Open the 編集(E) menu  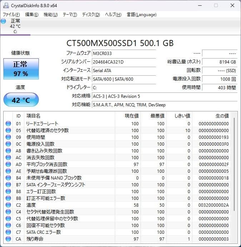[x=32, y=15]
